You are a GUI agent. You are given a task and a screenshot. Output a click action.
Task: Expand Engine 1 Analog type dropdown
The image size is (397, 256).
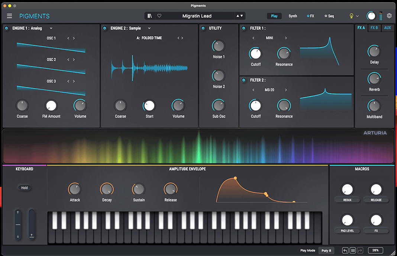tap(51, 28)
